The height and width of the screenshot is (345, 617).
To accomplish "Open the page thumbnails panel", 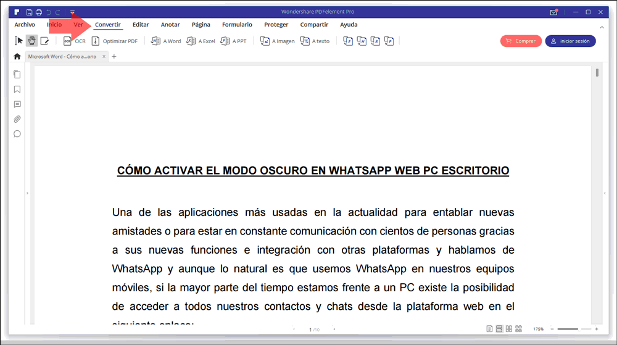I will coord(17,74).
